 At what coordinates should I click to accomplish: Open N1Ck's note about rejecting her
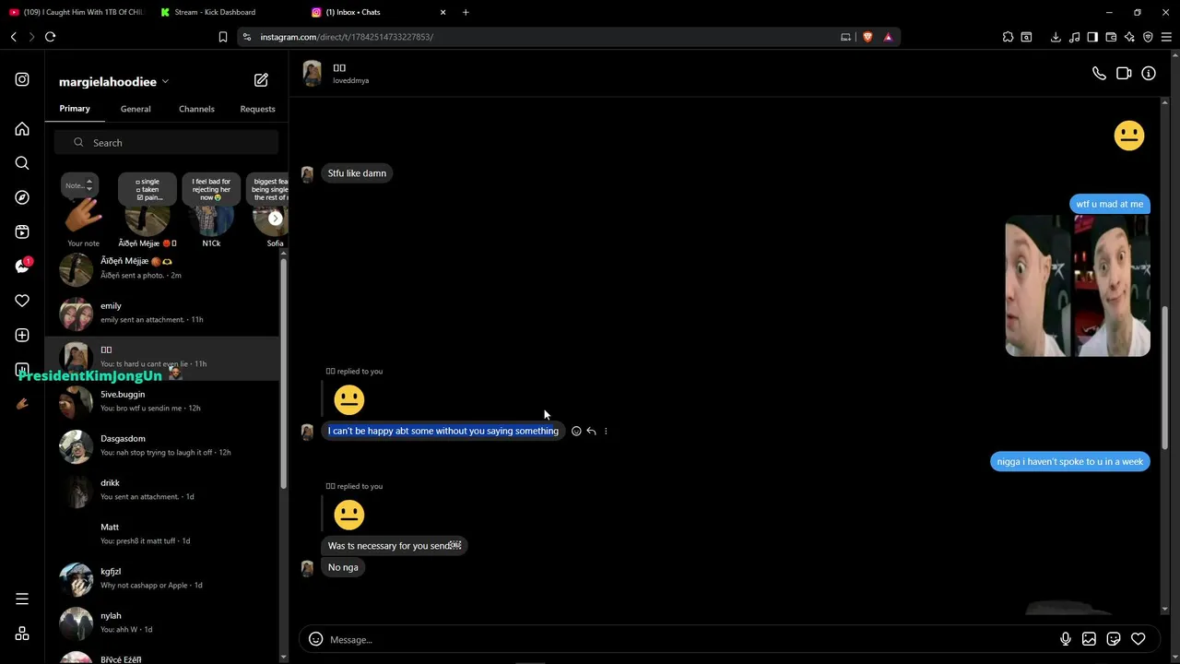coord(211,189)
